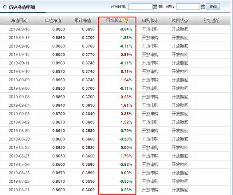This screenshot has height=195, width=233.
Task: Click the unit net value 0.9030
Action: coord(59,46)
